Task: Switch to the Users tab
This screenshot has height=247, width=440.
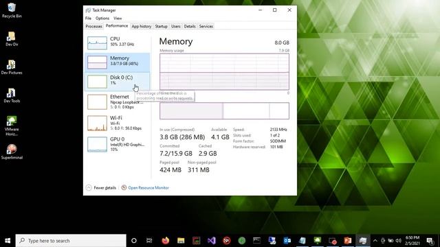Action: [x=176, y=26]
